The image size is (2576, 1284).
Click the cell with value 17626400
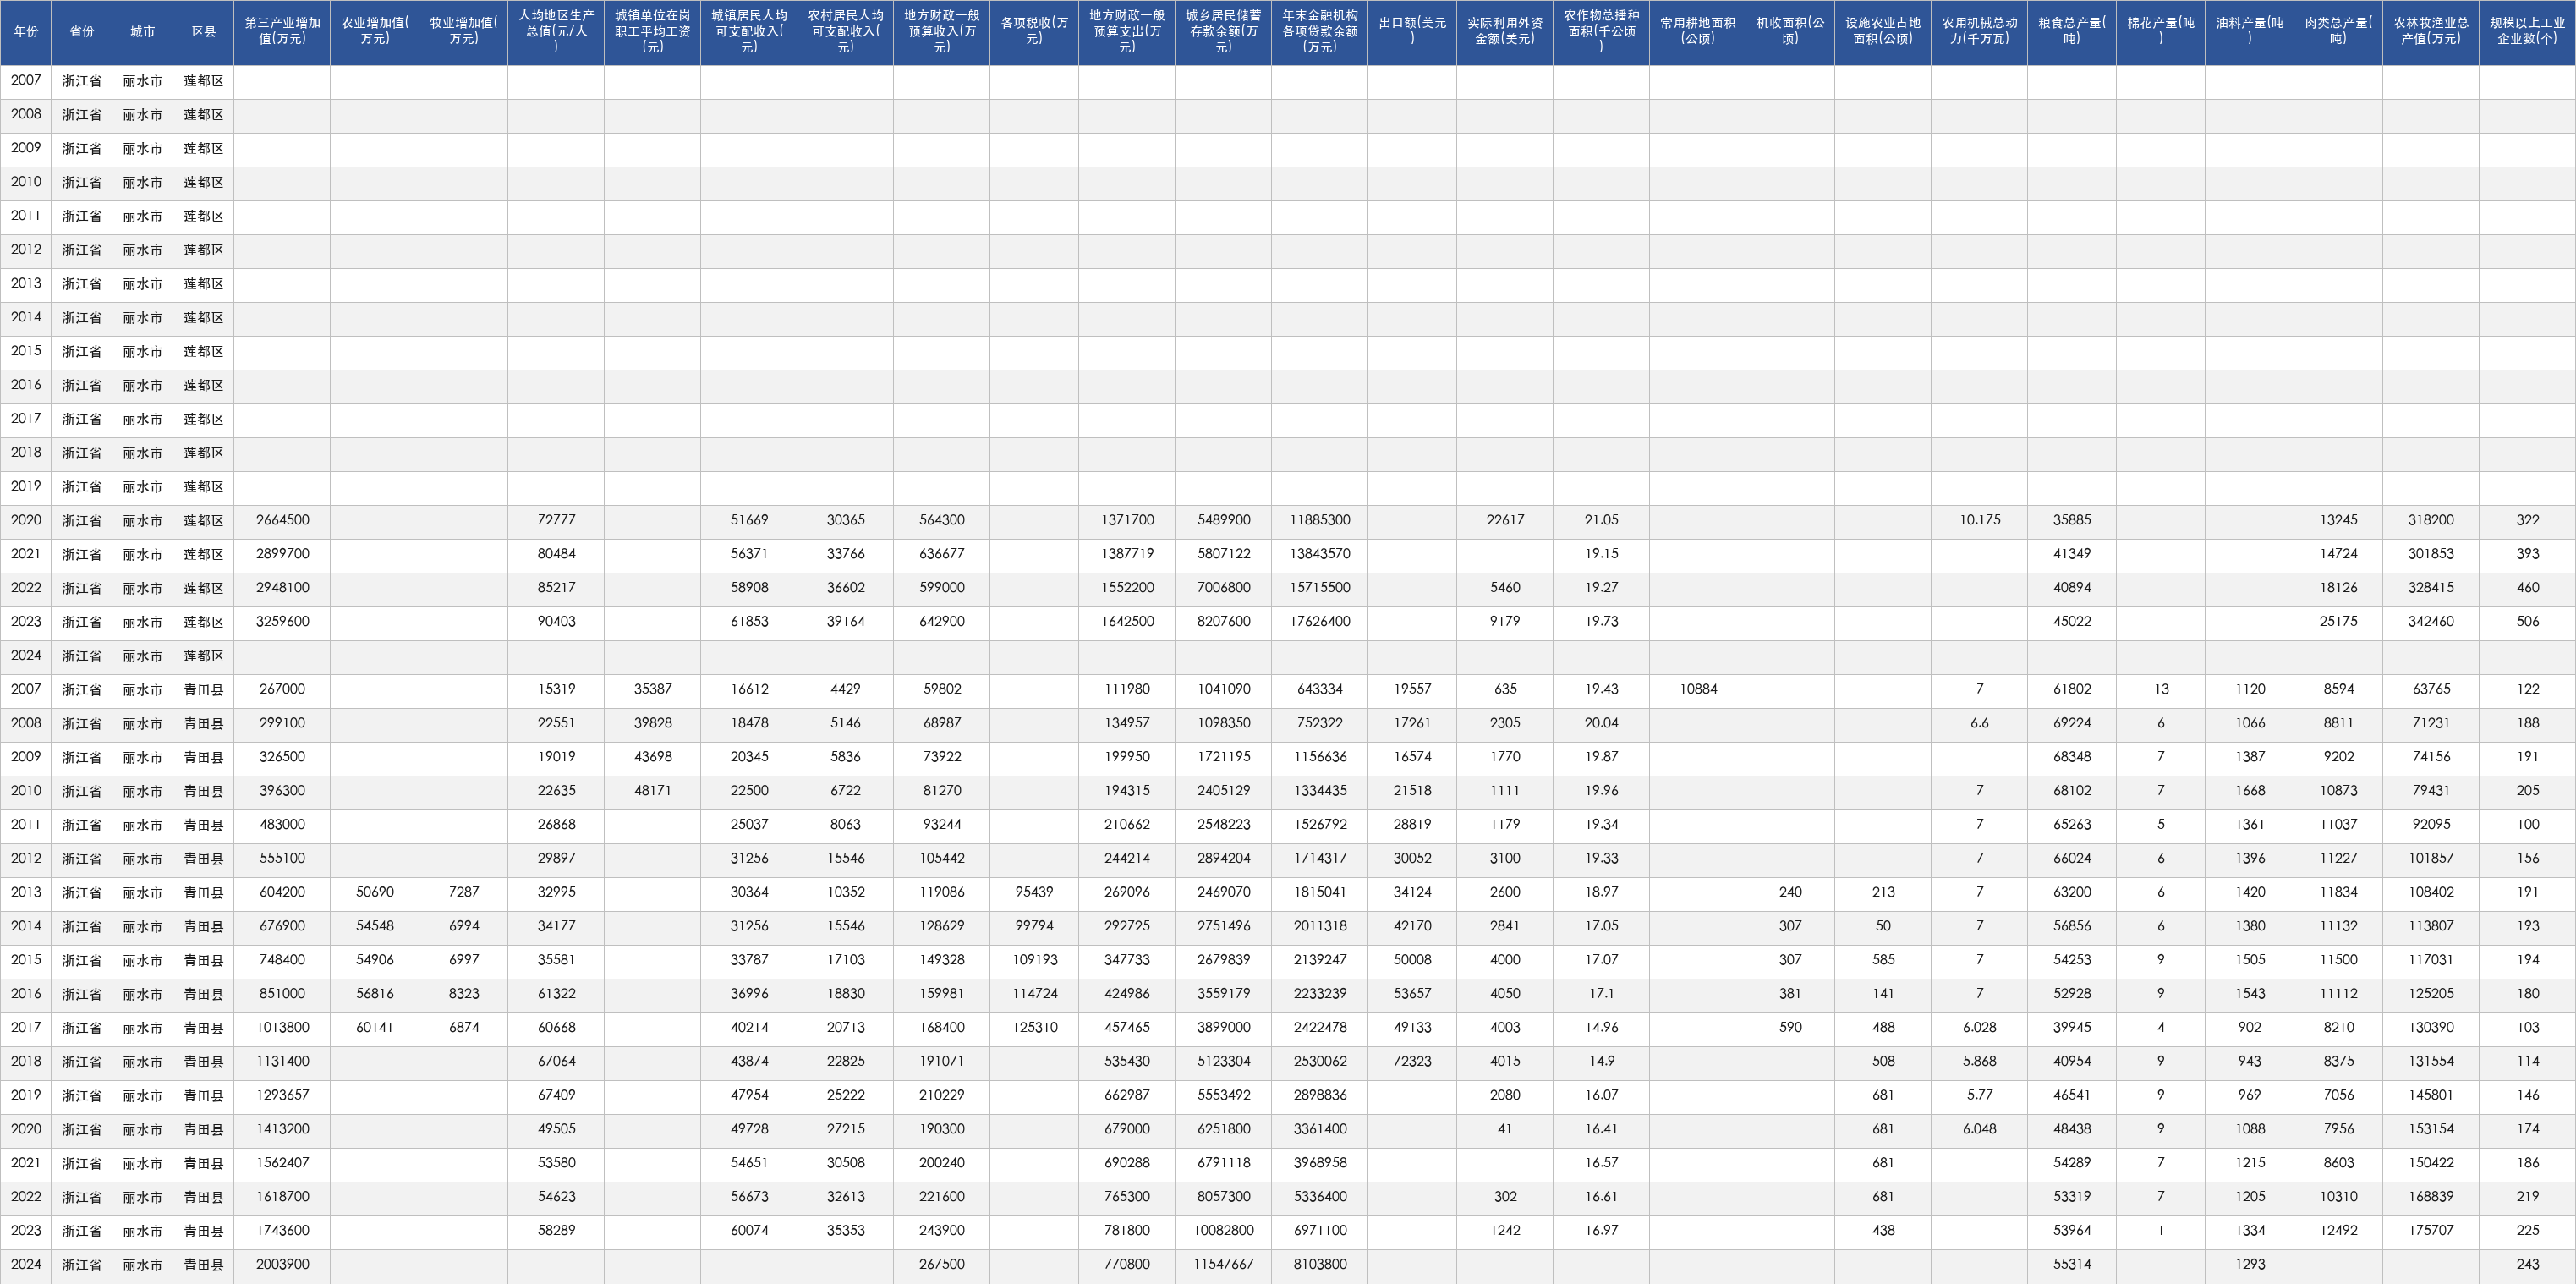point(1319,622)
